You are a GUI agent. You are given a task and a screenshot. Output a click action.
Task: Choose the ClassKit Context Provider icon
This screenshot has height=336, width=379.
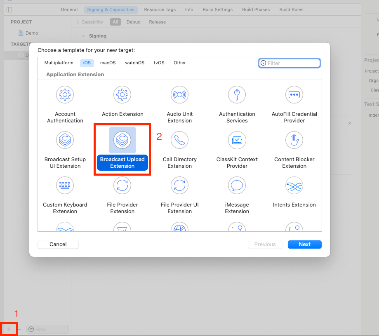click(x=237, y=140)
